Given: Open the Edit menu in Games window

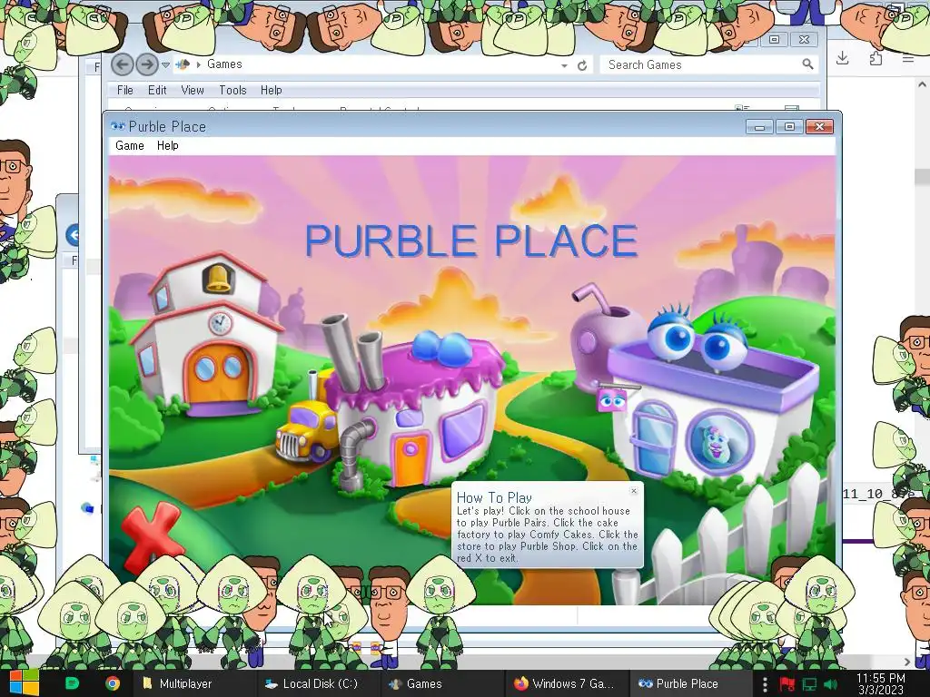Looking at the screenshot, I should pyautogui.click(x=157, y=90).
